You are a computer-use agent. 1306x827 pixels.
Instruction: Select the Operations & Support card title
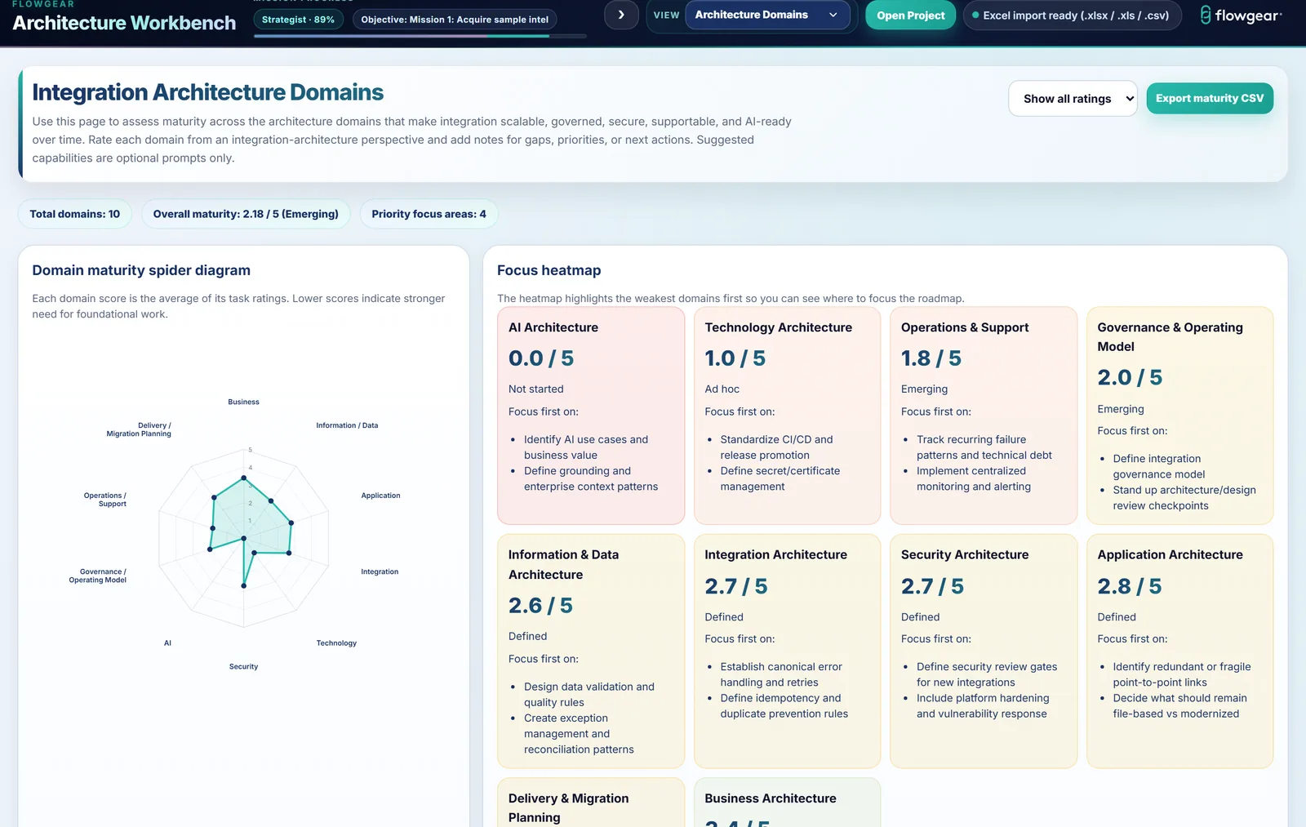point(965,327)
